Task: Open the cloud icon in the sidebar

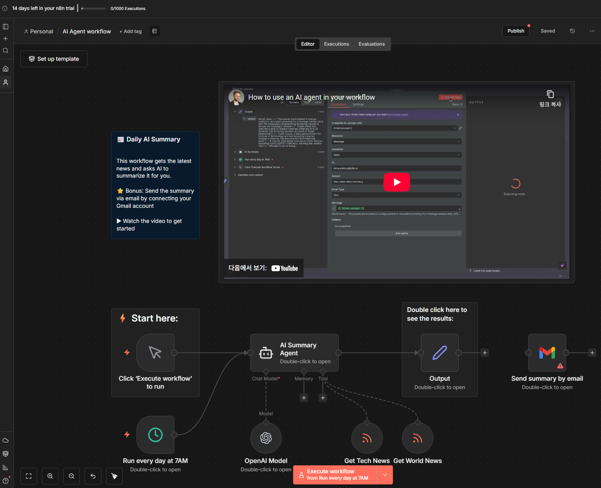Action: [x=6, y=440]
